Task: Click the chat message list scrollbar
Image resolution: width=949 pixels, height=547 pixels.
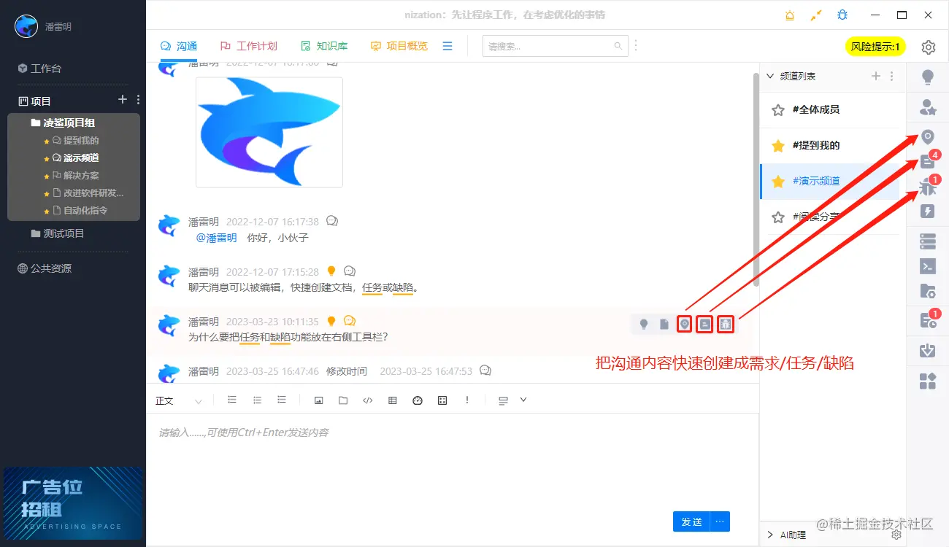Action: (756, 179)
